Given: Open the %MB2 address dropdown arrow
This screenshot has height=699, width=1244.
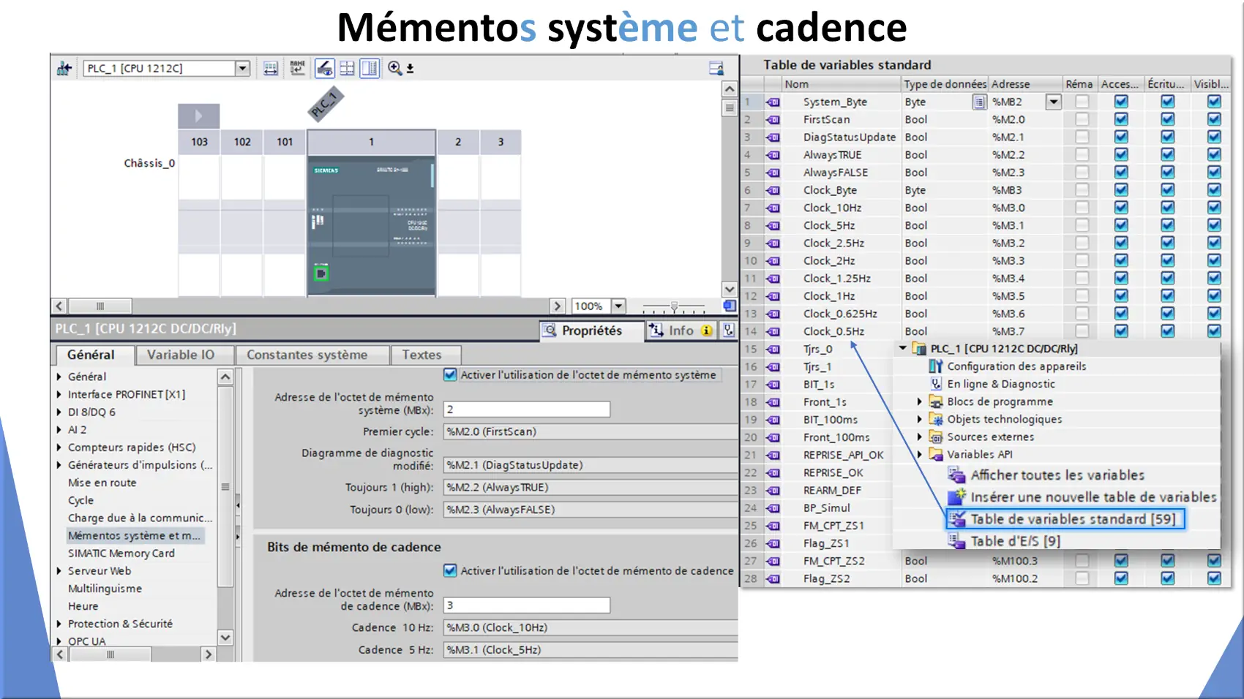Looking at the screenshot, I should (1053, 102).
